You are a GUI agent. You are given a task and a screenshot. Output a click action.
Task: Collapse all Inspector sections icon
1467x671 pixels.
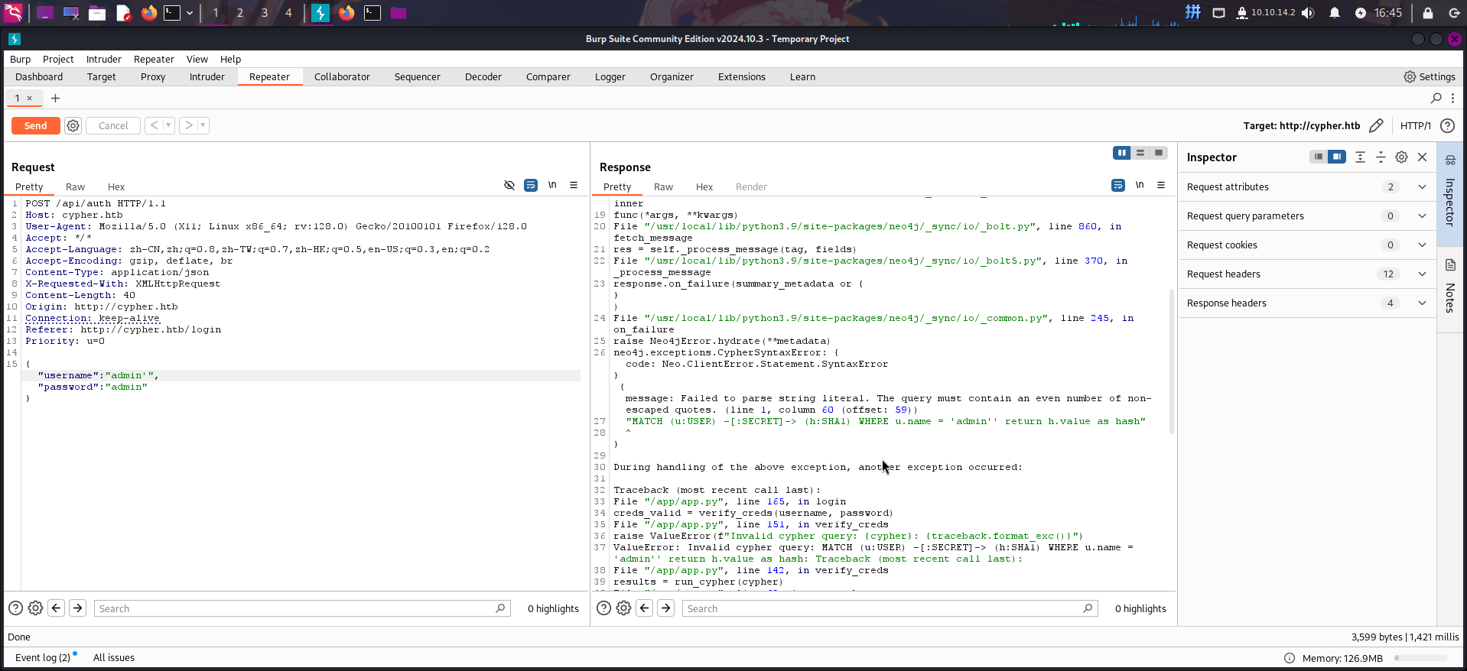pyautogui.click(x=1381, y=157)
